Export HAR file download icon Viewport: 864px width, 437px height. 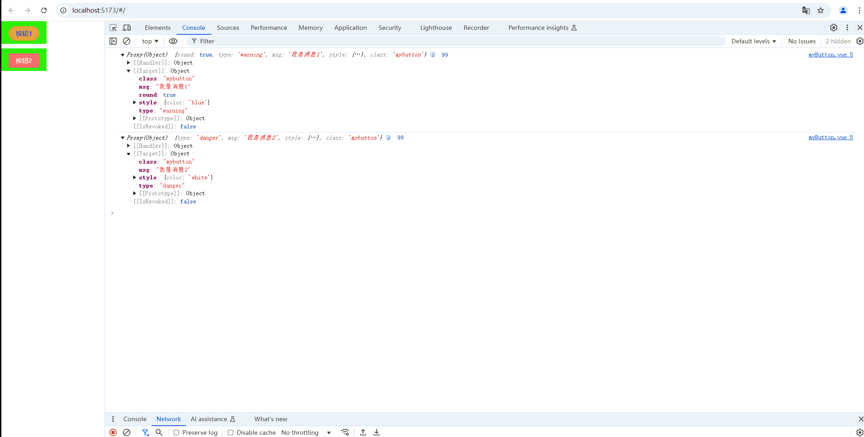(x=377, y=432)
